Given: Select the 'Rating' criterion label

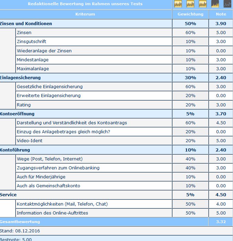Looking at the screenshot, I should (24, 105).
